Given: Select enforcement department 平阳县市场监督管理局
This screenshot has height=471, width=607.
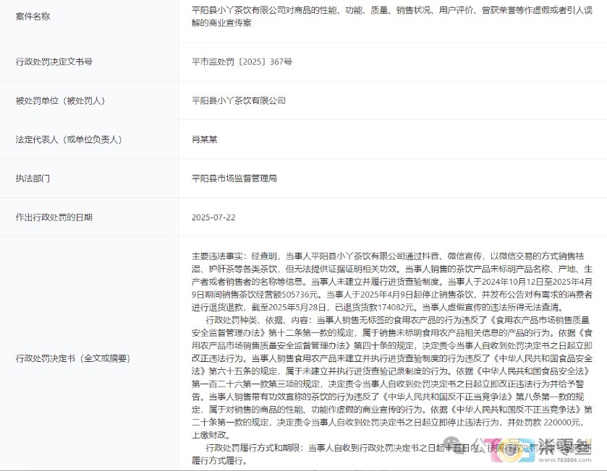Looking at the screenshot, I should point(234,178).
